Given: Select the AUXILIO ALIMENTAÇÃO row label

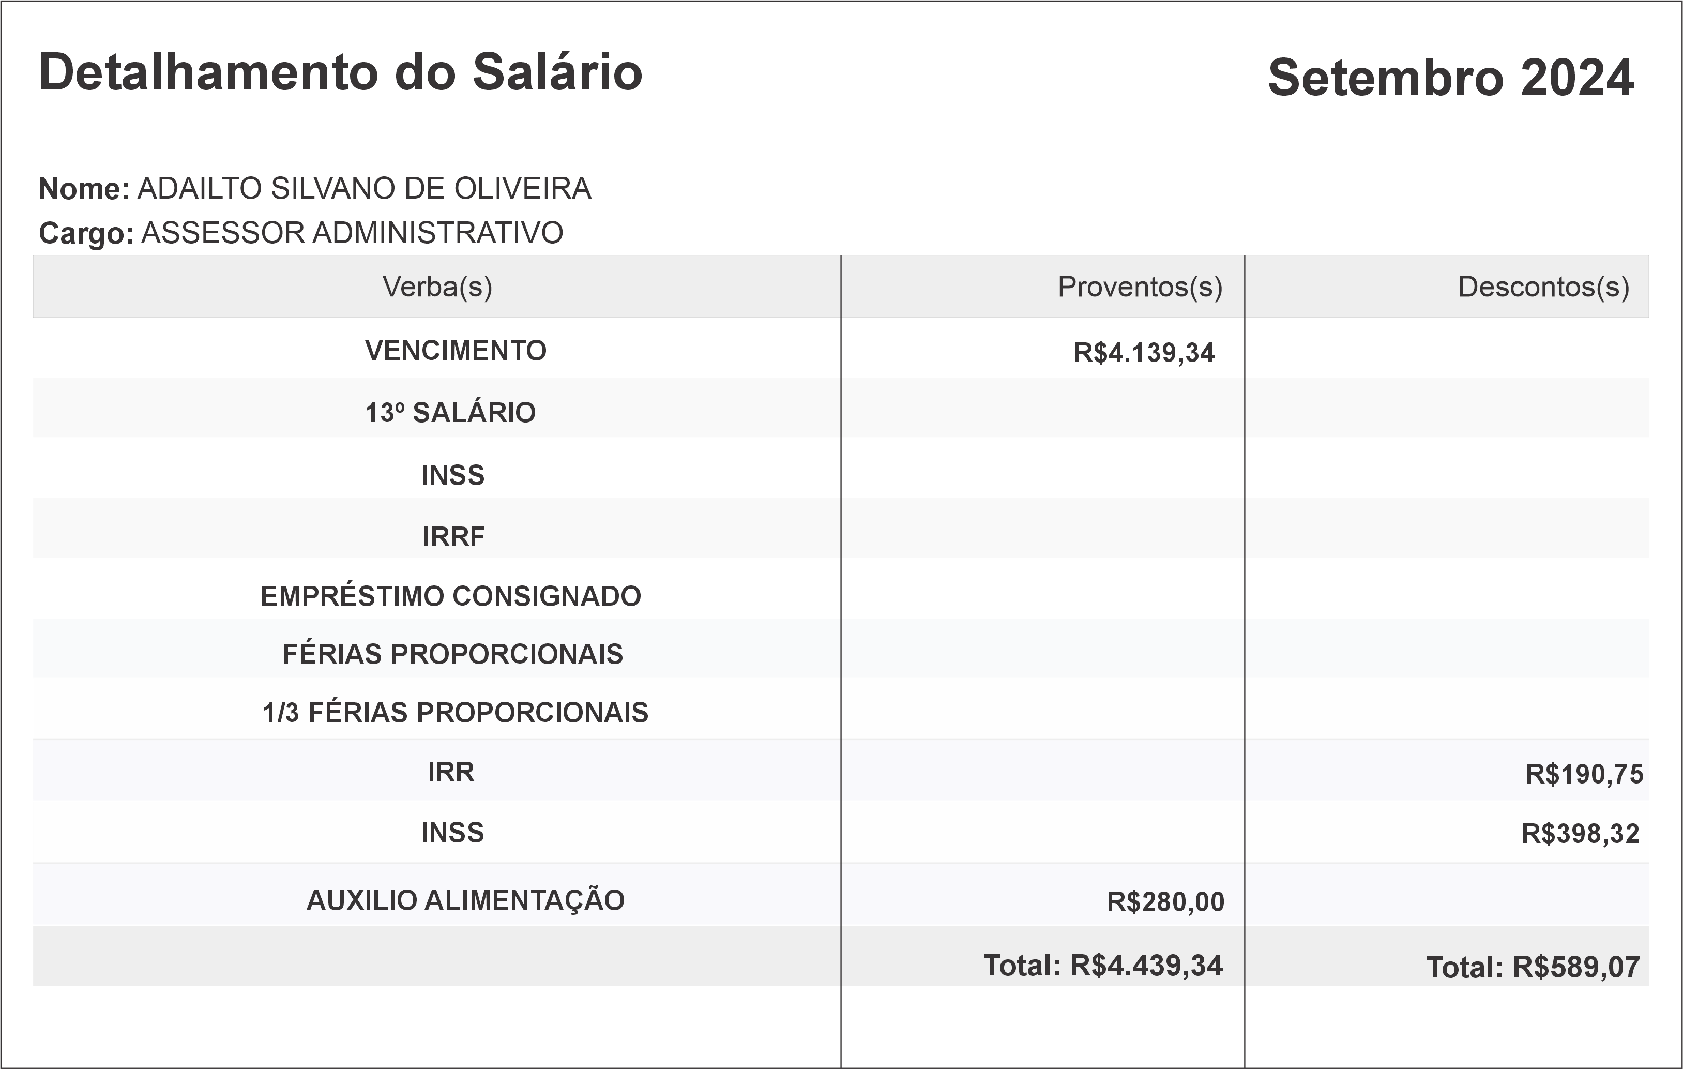Looking at the screenshot, I should click(465, 900).
